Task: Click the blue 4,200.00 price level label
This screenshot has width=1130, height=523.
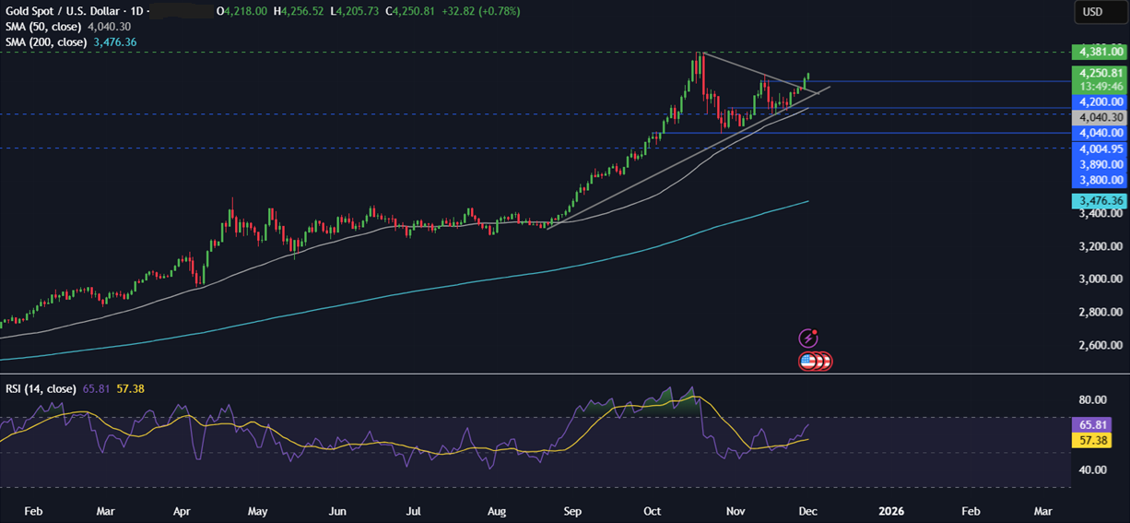Action: pos(1098,101)
